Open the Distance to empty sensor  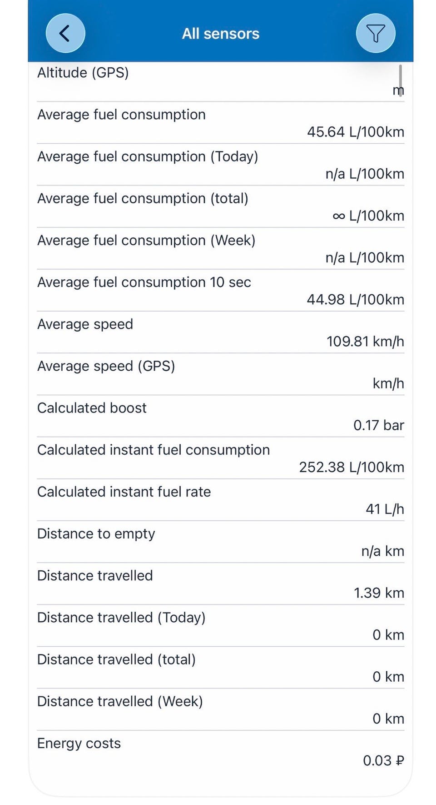point(221,541)
